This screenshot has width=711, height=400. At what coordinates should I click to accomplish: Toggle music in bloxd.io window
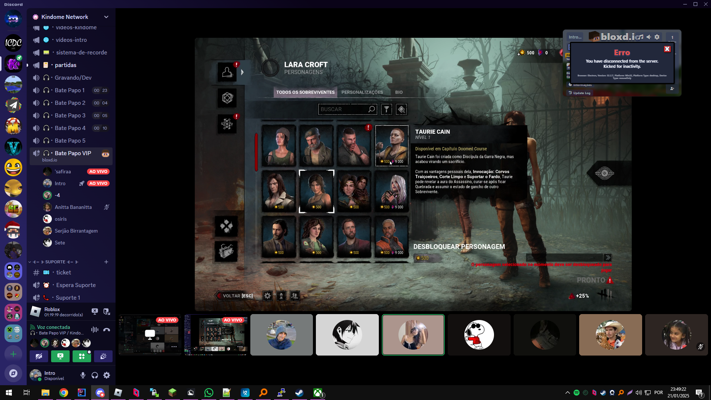(x=640, y=37)
